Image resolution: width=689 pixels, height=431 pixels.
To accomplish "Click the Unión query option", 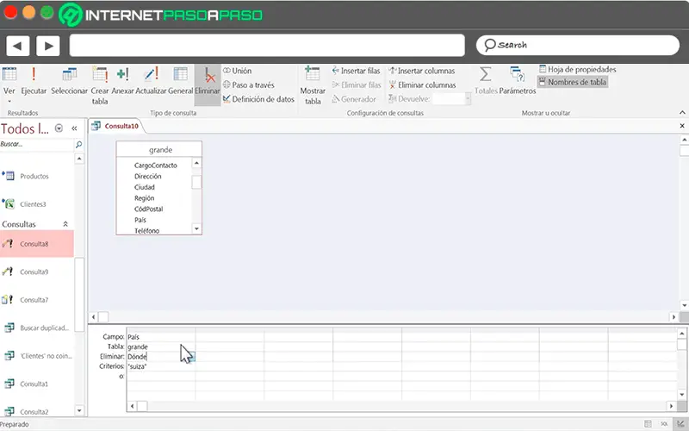I will pos(238,71).
